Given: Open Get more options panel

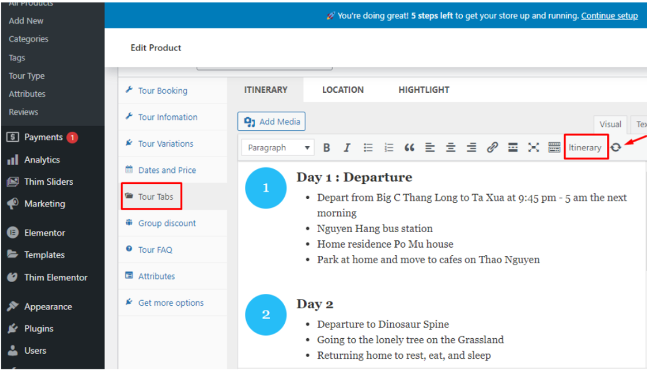Looking at the screenshot, I should point(171,303).
